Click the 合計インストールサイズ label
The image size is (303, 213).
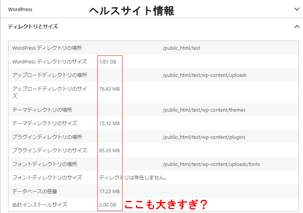(39, 205)
